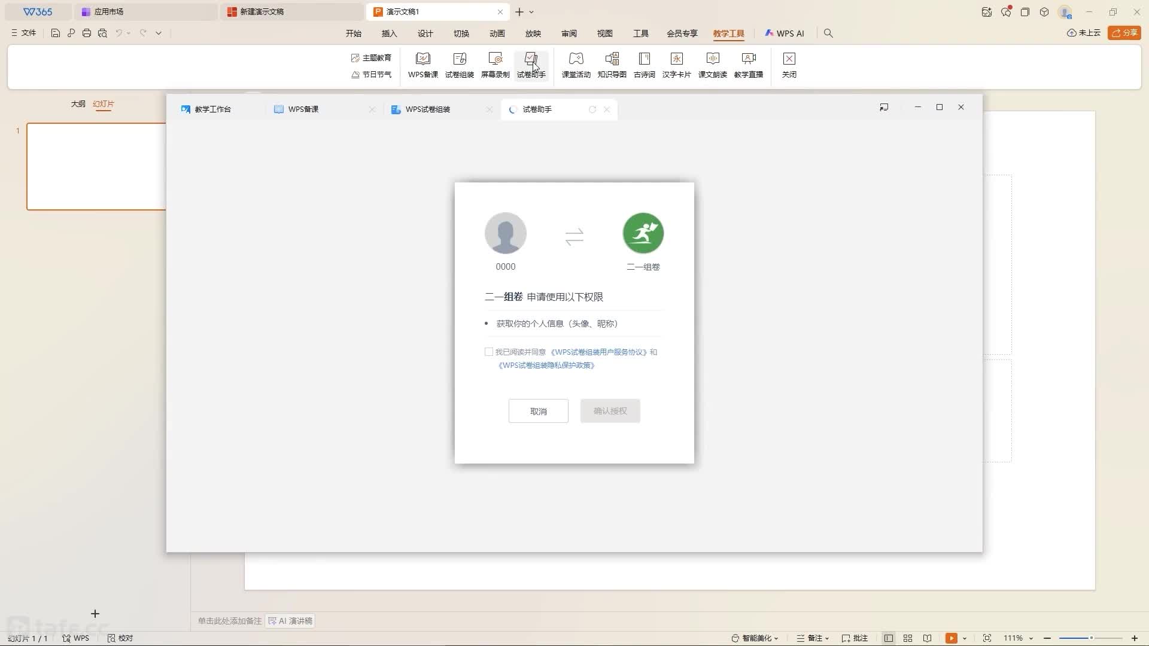The height and width of the screenshot is (646, 1149).
Task: Click the 批注 comments button
Action: tap(855, 638)
